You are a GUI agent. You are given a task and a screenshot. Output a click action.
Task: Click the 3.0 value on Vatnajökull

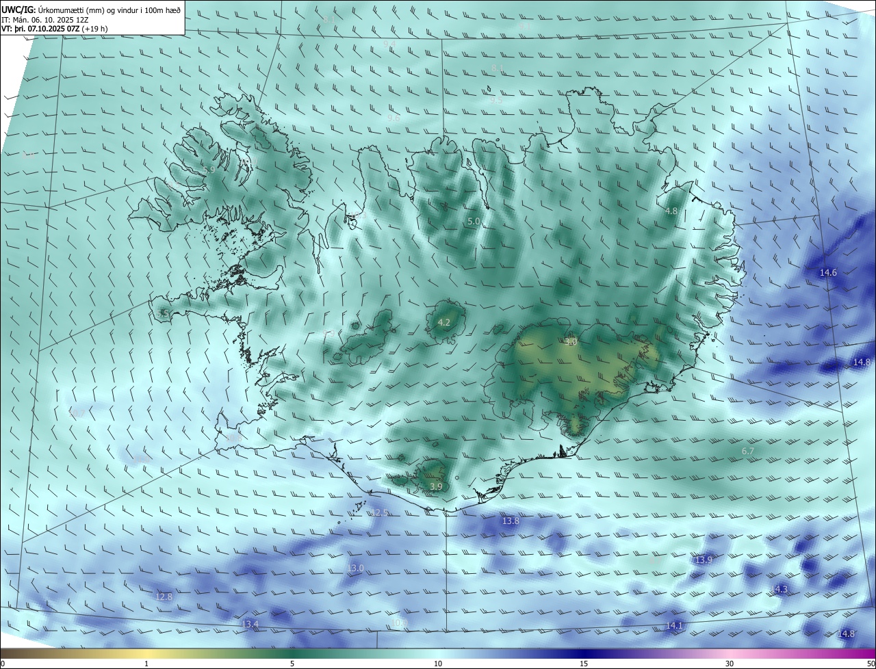571,341
